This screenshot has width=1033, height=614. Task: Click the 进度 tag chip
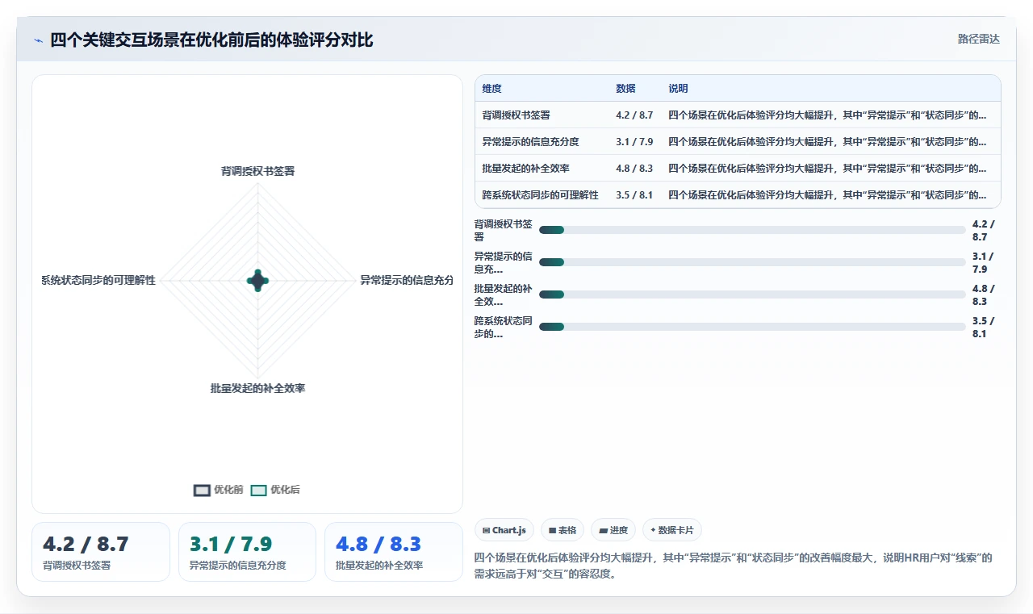[613, 530]
